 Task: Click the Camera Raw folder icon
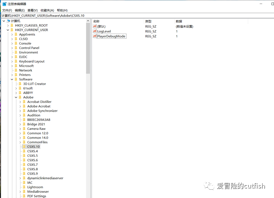(24, 129)
